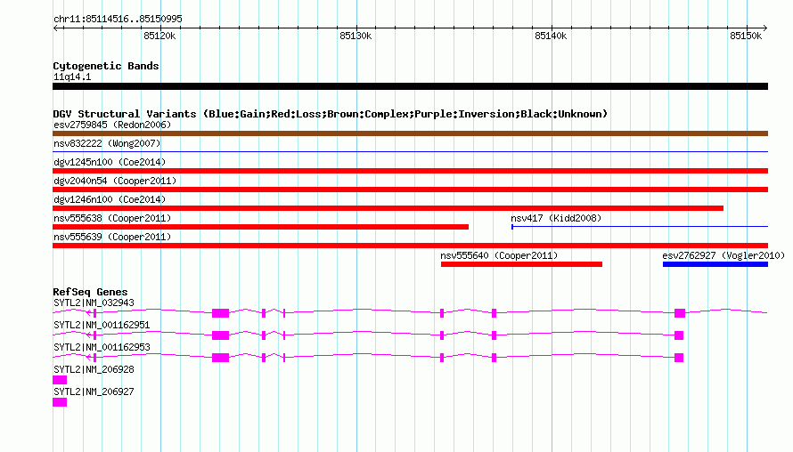Select the SYTL2|NM_001162953 transcript label
Image resolution: width=793 pixels, height=452 pixels.
[102, 348]
